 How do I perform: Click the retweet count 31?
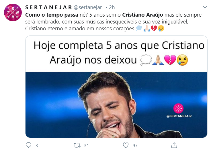pyautogui.click(x=86, y=145)
